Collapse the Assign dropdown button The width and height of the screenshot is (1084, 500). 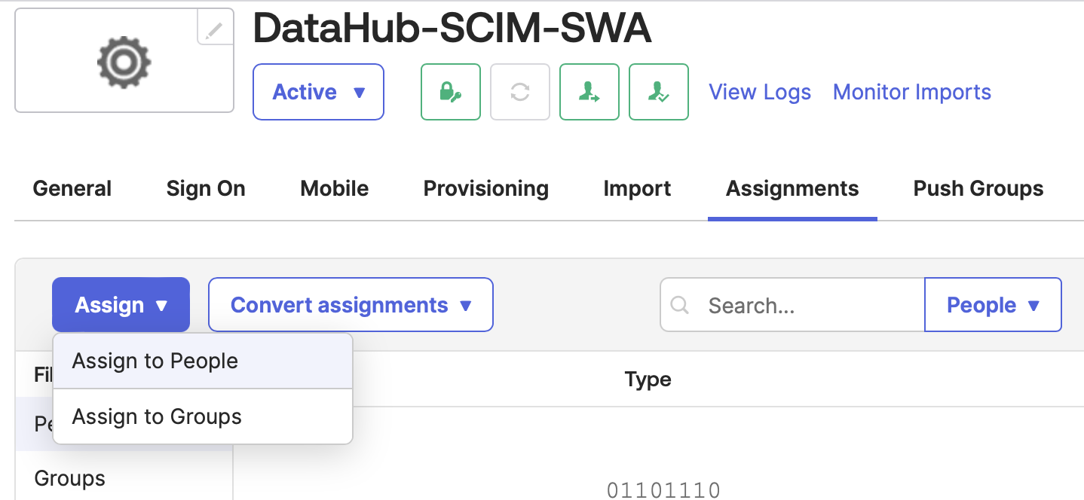pyautogui.click(x=121, y=305)
